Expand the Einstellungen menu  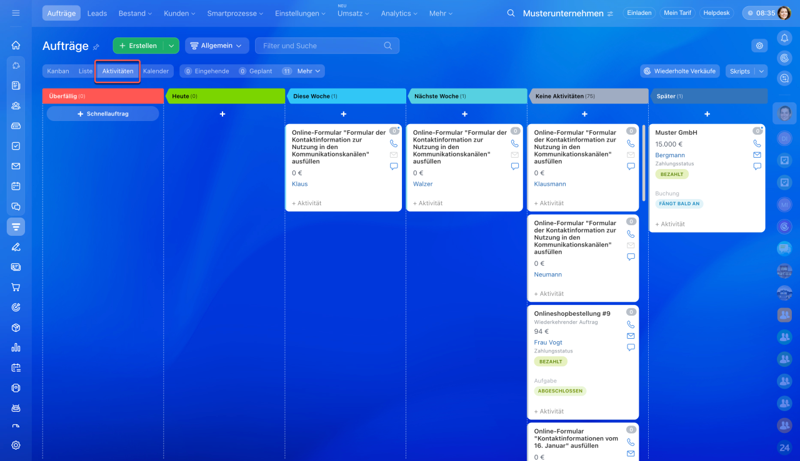[300, 13]
